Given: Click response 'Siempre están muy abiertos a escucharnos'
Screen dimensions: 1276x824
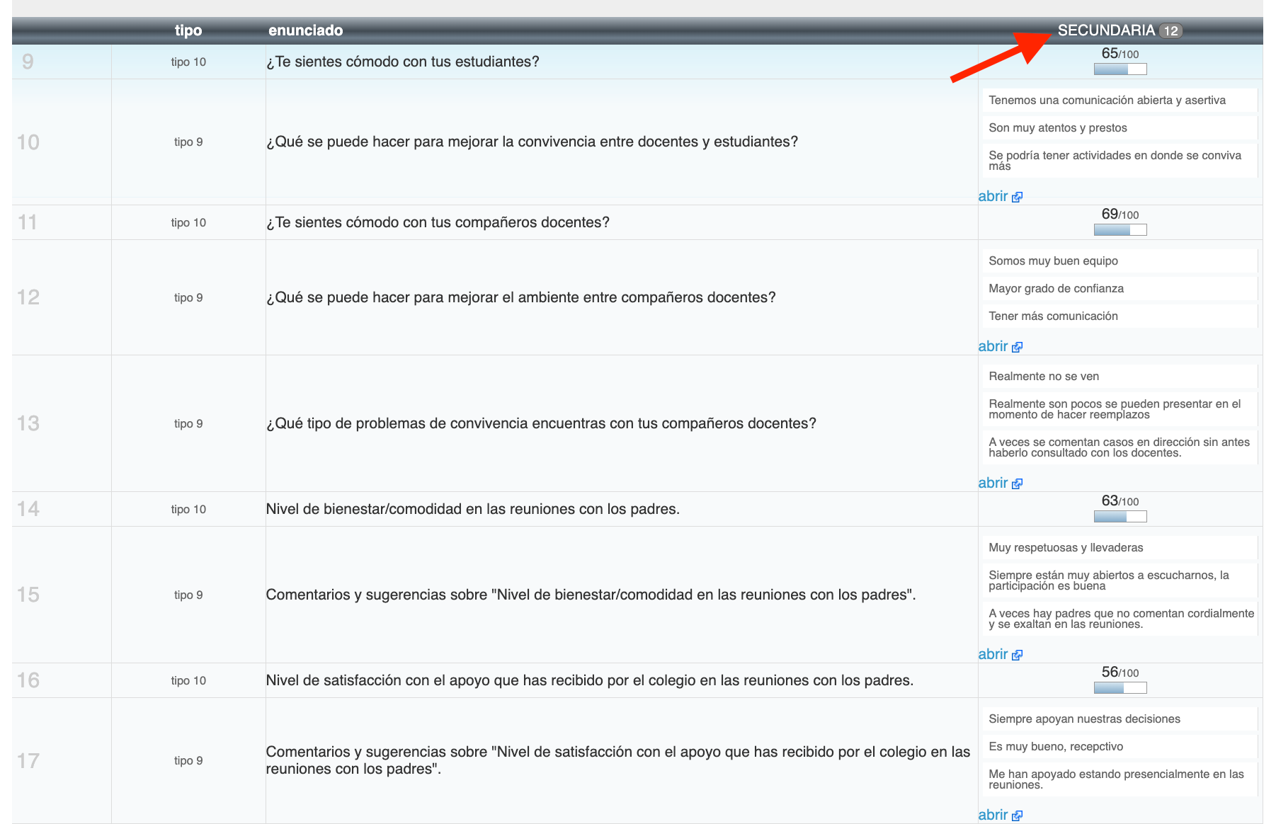Looking at the screenshot, I should 1119,580.
